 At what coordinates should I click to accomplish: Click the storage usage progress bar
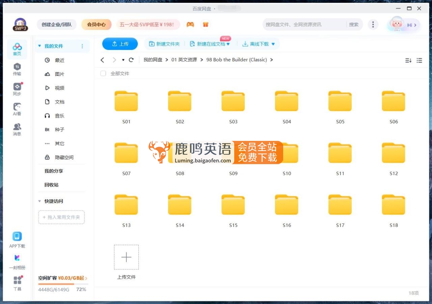tap(62, 284)
